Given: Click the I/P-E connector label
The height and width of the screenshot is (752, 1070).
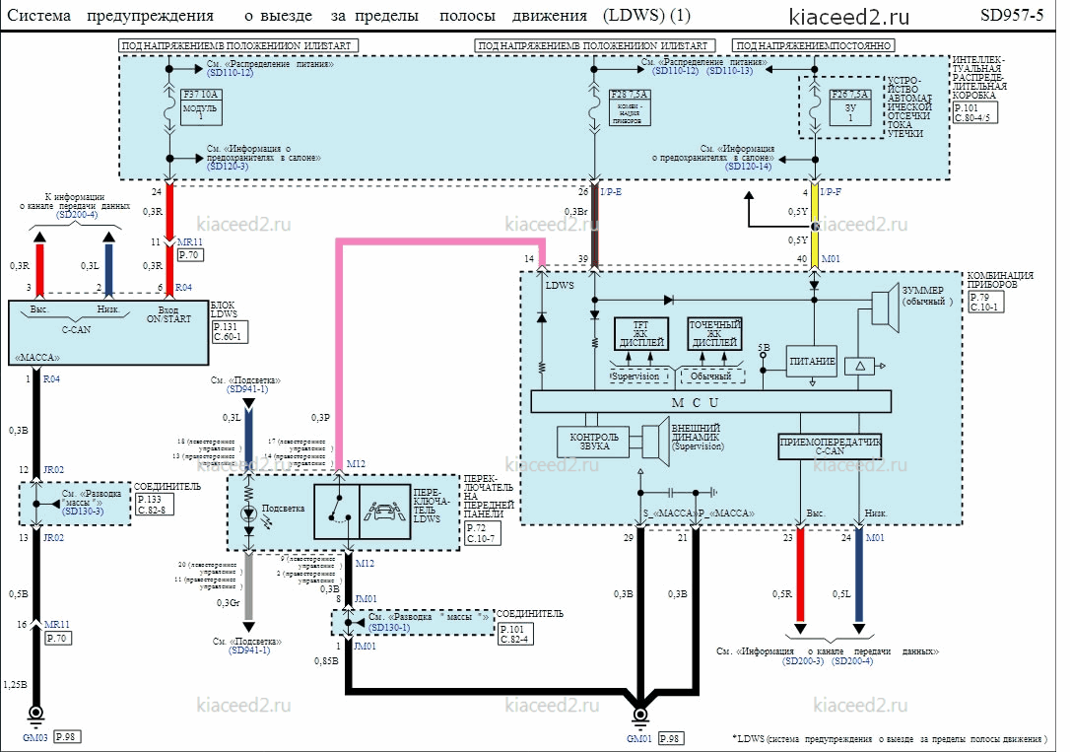Looking at the screenshot, I should point(611,192).
